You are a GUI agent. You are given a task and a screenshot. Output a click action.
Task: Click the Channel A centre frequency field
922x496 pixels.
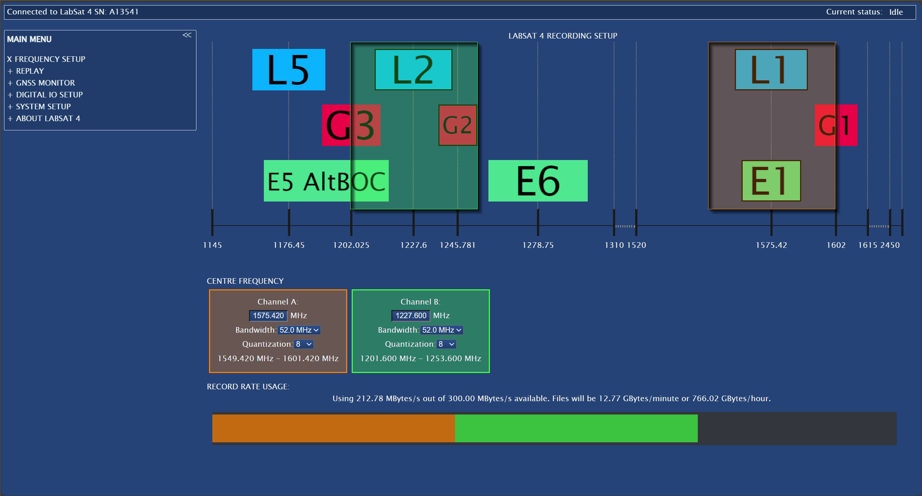pyautogui.click(x=268, y=316)
